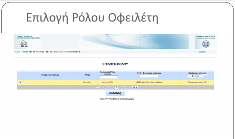This screenshot has width=235, height=139.
Task: Click the ΑΦΜ 800618545 - test ofeiletis 5 cell
Action: [149, 83]
